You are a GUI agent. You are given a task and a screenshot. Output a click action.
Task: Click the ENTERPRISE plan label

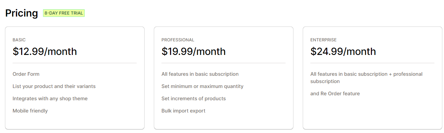[x=323, y=40]
